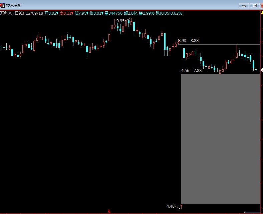The width and height of the screenshot is (263, 214).
Task: Click the small arrow next to 低7.95
Action: [x=87, y=13]
